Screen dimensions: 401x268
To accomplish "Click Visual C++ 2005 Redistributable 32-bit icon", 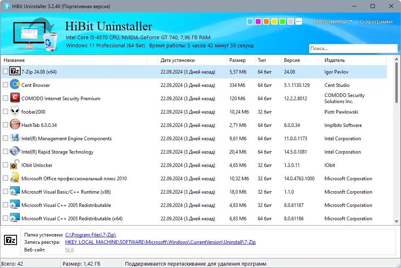I will (x=15, y=205).
